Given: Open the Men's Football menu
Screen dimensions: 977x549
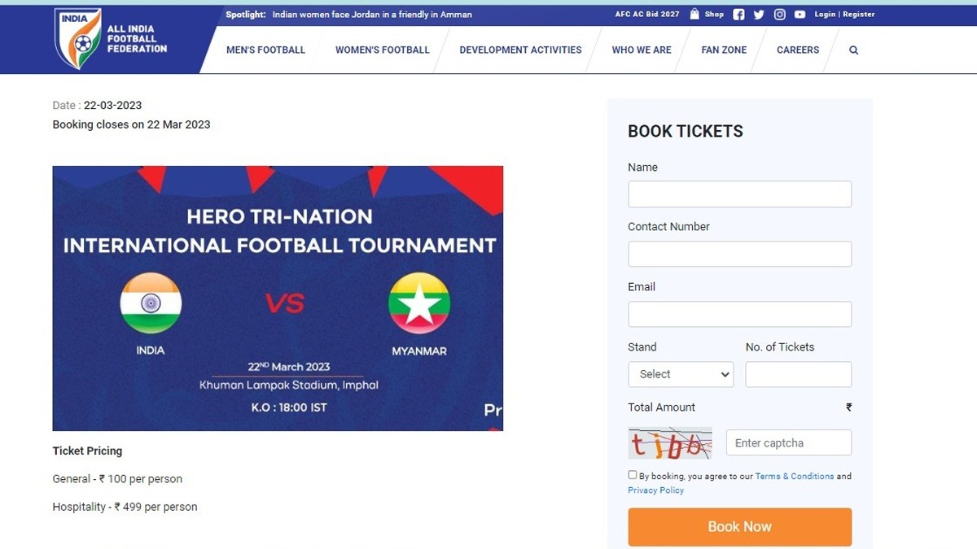Looking at the screenshot, I should (x=265, y=50).
